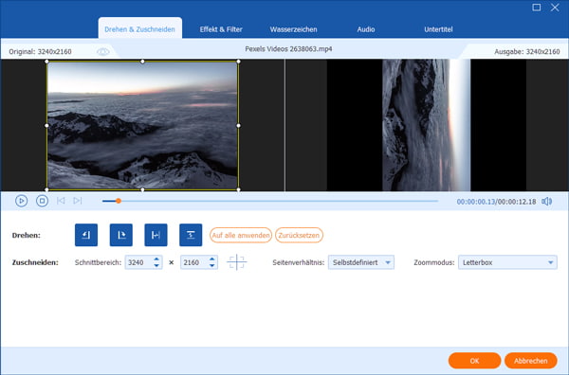
Task: Rotate video 90 degrees left
Action: (86, 235)
